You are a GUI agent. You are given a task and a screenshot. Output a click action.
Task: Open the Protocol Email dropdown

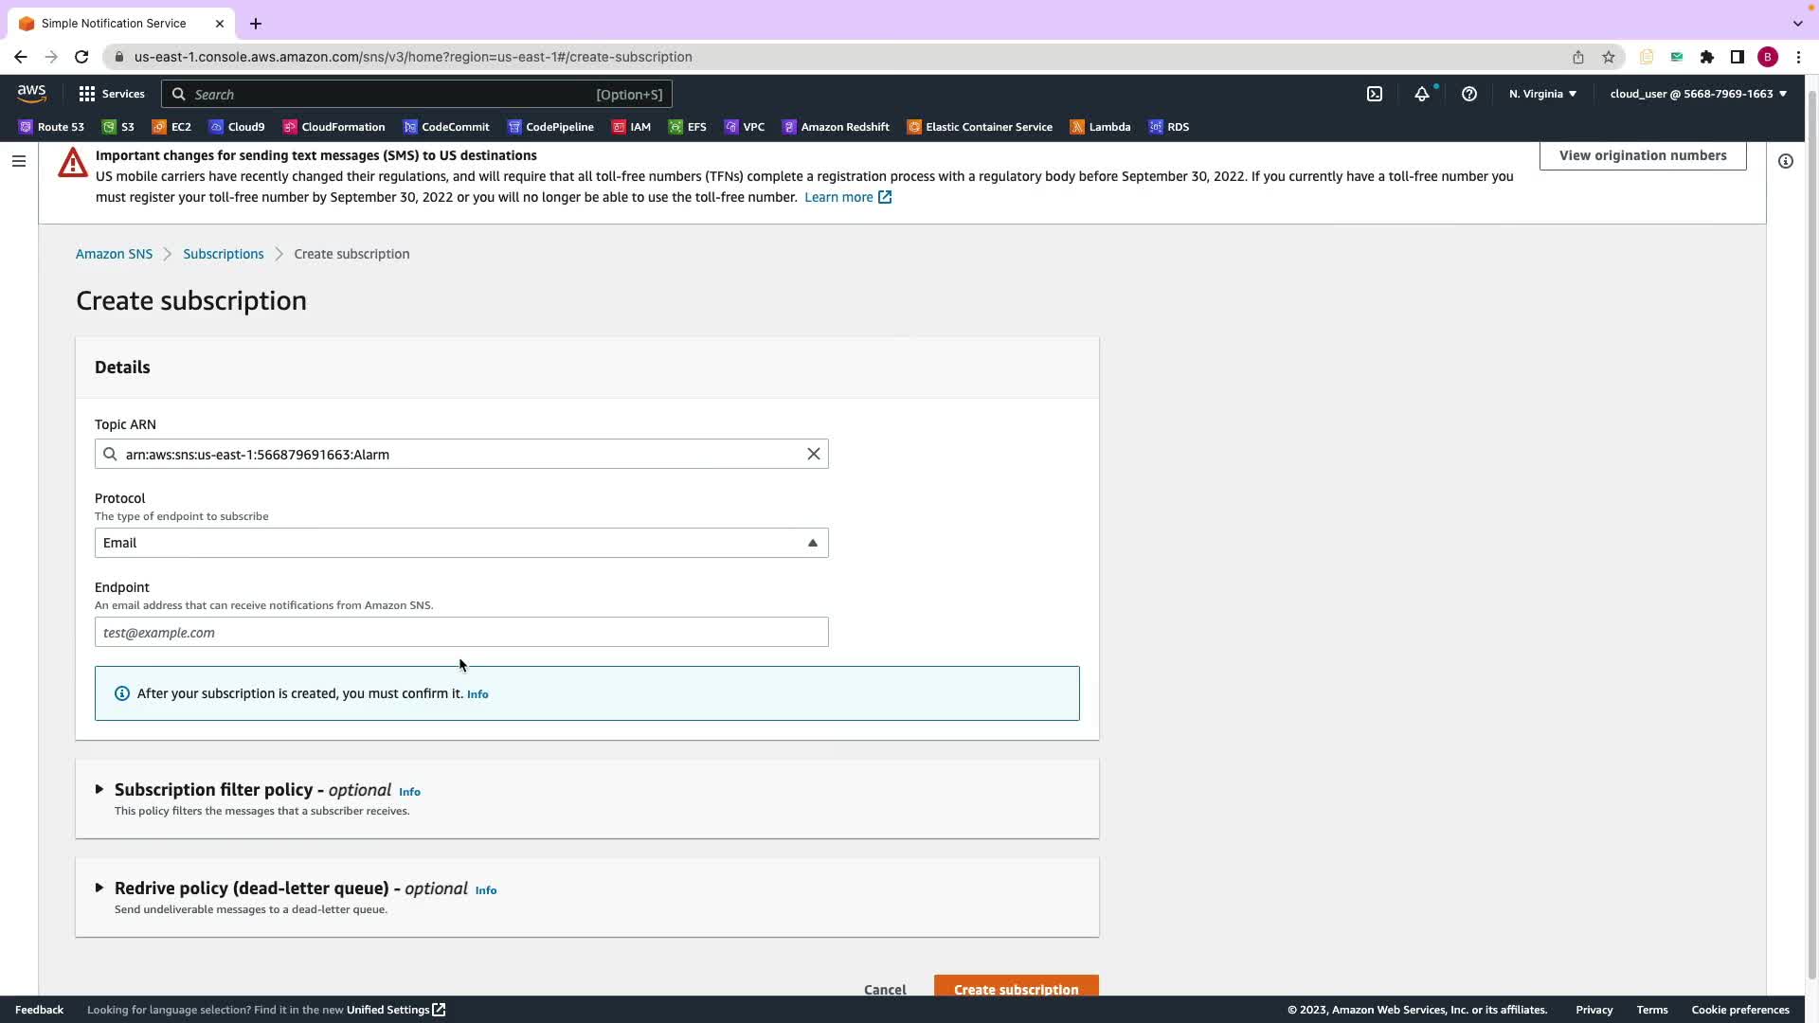461,543
